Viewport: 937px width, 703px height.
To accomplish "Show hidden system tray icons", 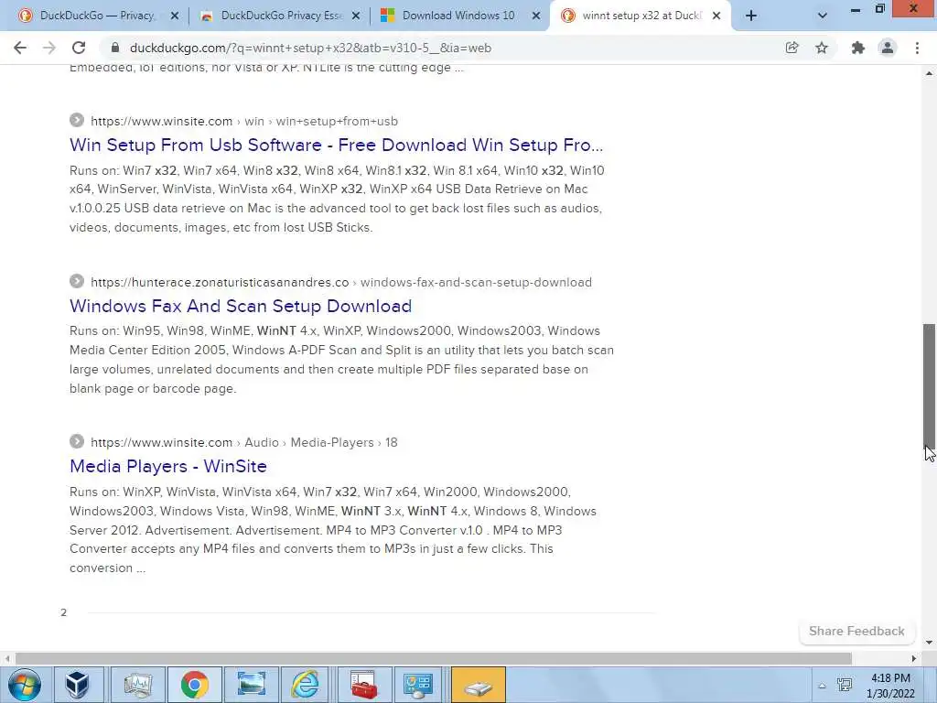I will pyautogui.click(x=823, y=687).
